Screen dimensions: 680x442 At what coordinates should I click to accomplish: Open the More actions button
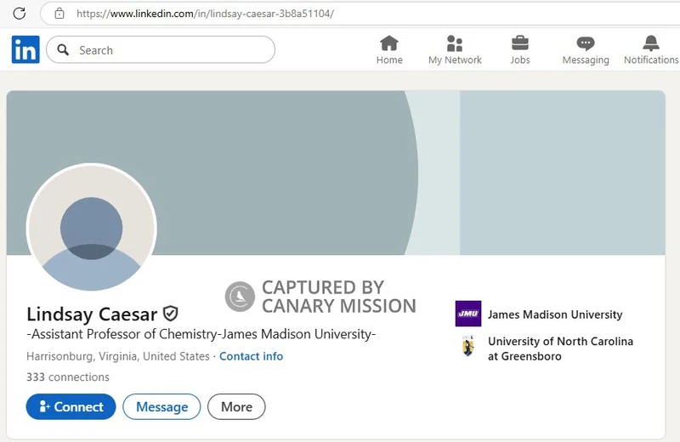[x=236, y=406]
